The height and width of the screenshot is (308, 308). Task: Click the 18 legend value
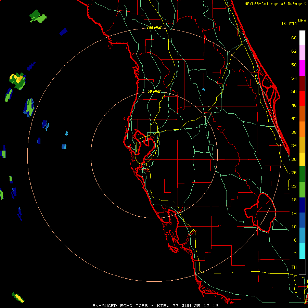tap(294, 200)
